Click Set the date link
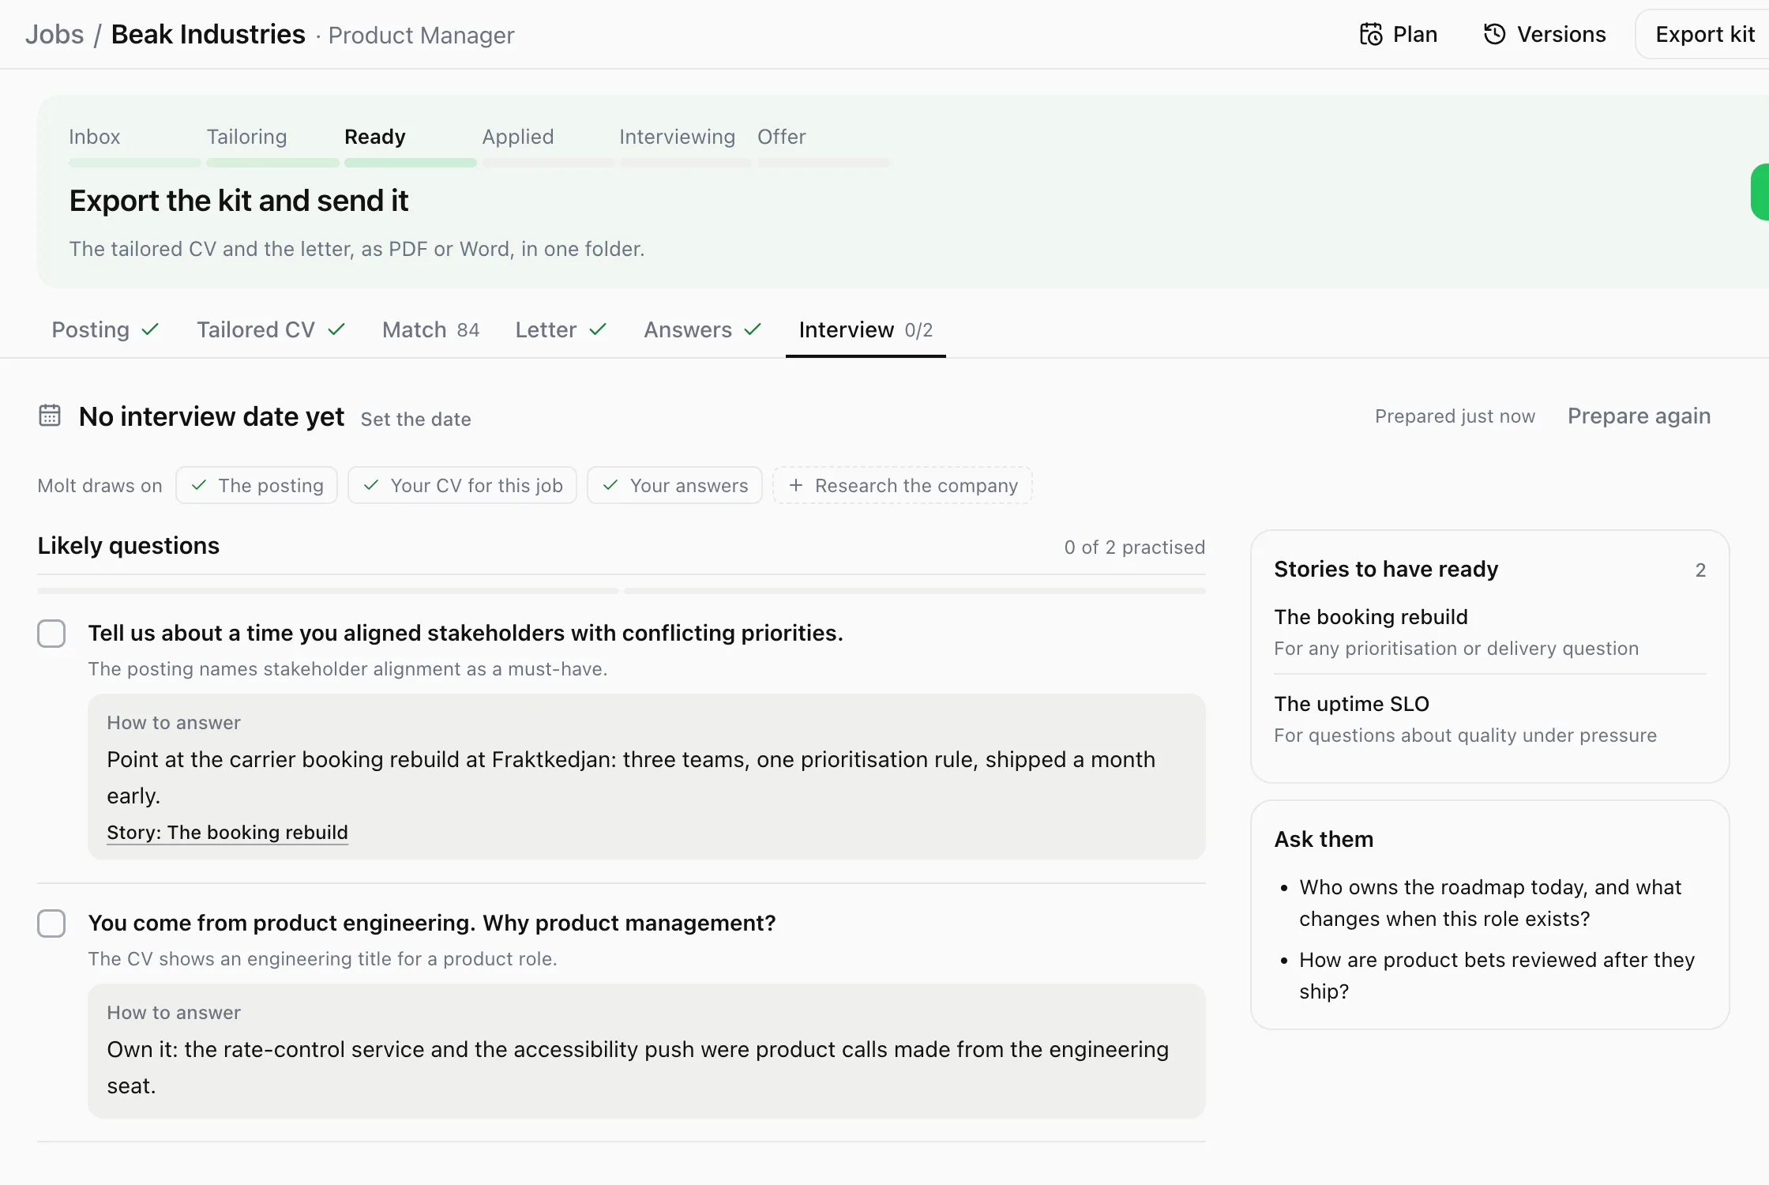Screen dimensions: 1769x1185 (415, 419)
